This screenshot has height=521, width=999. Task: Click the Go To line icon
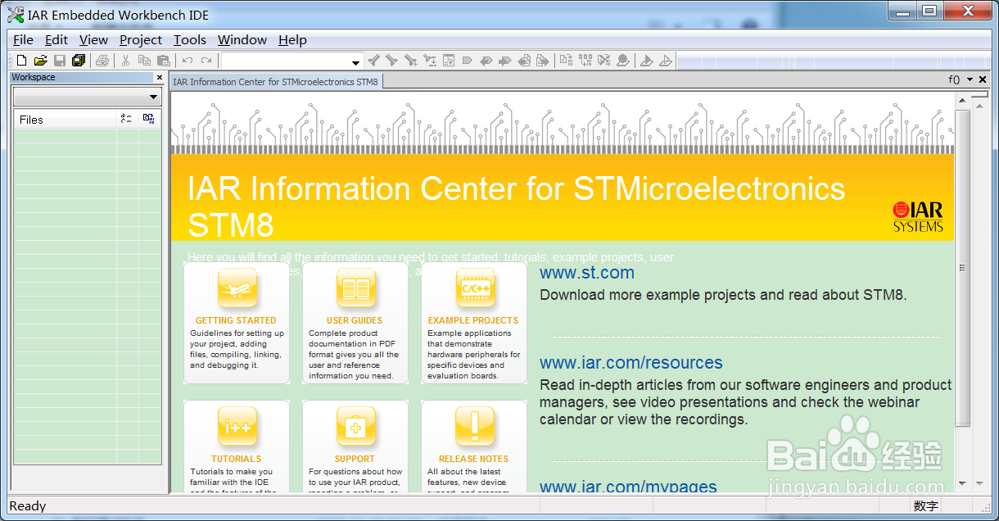tap(449, 61)
